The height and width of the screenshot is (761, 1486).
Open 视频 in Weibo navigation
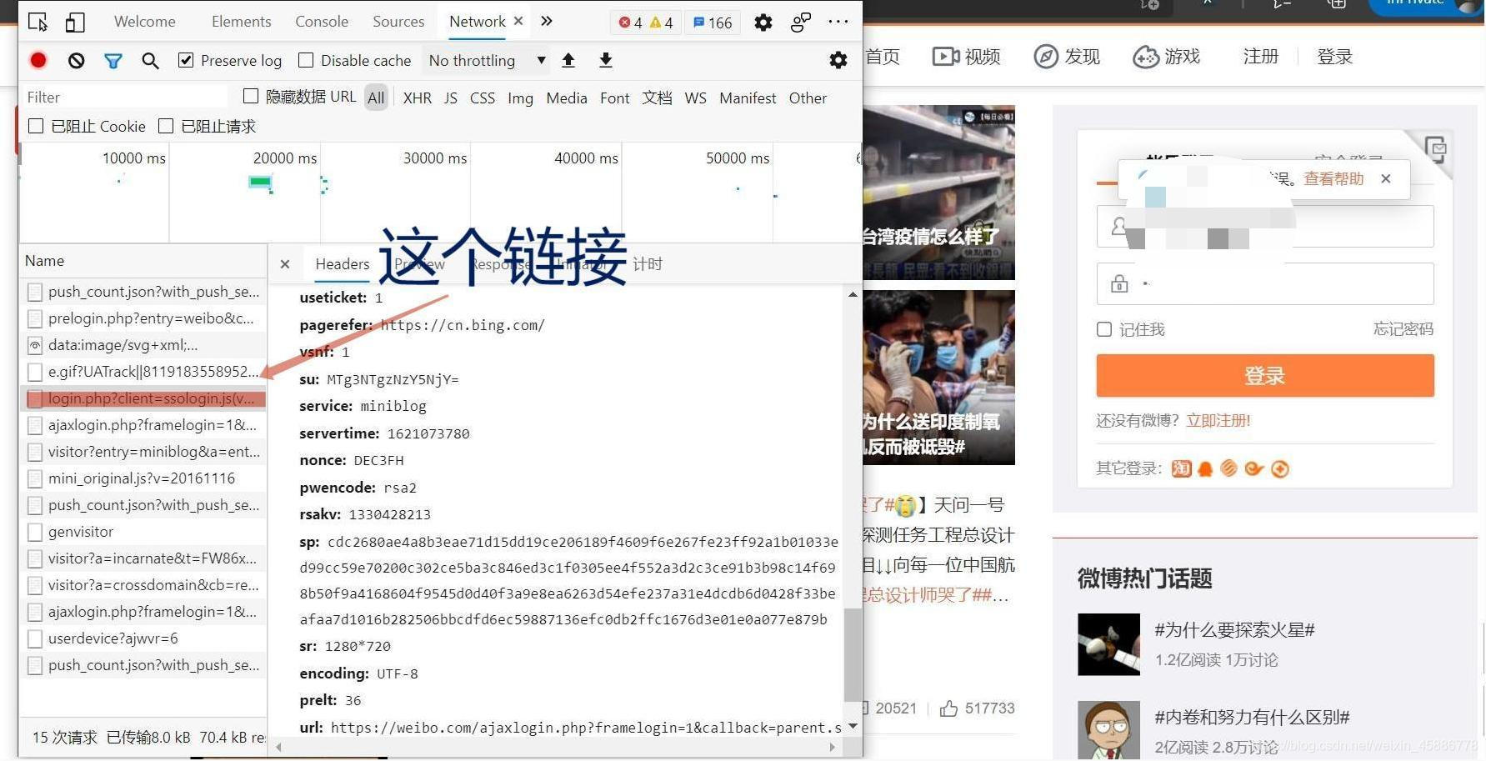(x=966, y=57)
